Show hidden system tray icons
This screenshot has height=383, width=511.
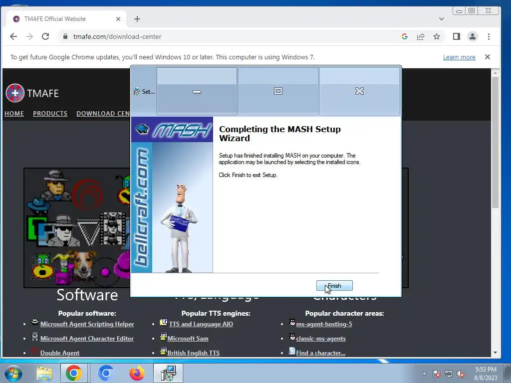pos(424,374)
